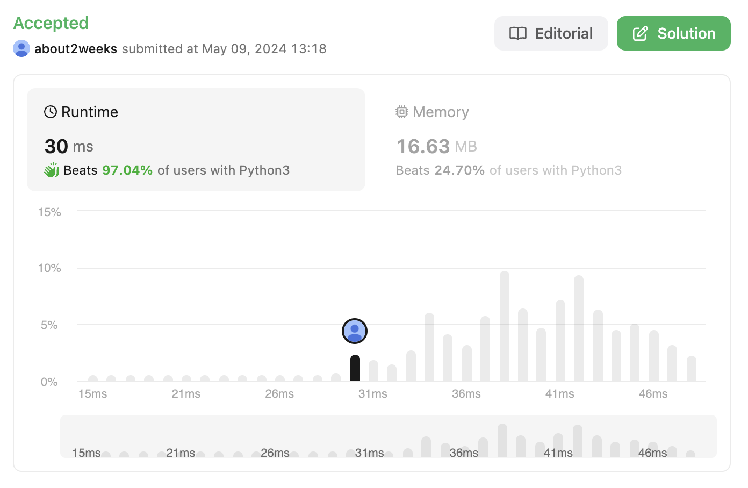Click the highlighted black 30ms bar
Screen dimensions: 748x488
point(355,368)
